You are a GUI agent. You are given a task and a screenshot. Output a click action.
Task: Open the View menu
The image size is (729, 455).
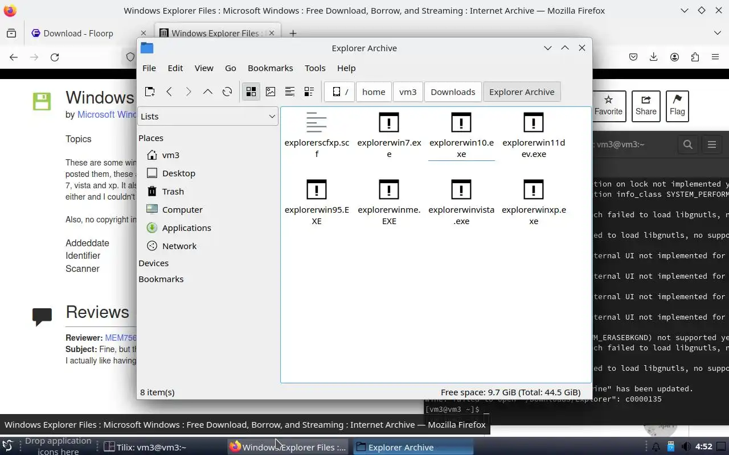(x=204, y=68)
